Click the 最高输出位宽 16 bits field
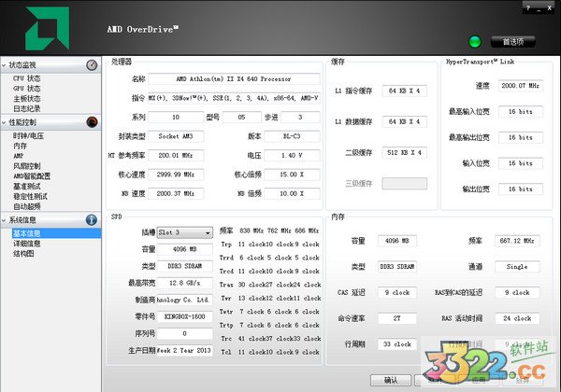This screenshot has width=561, height=392. point(521,137)
